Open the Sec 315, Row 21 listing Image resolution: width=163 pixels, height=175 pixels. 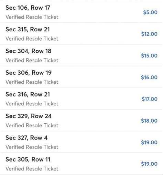pyautogui.click(x=81, y=34)
